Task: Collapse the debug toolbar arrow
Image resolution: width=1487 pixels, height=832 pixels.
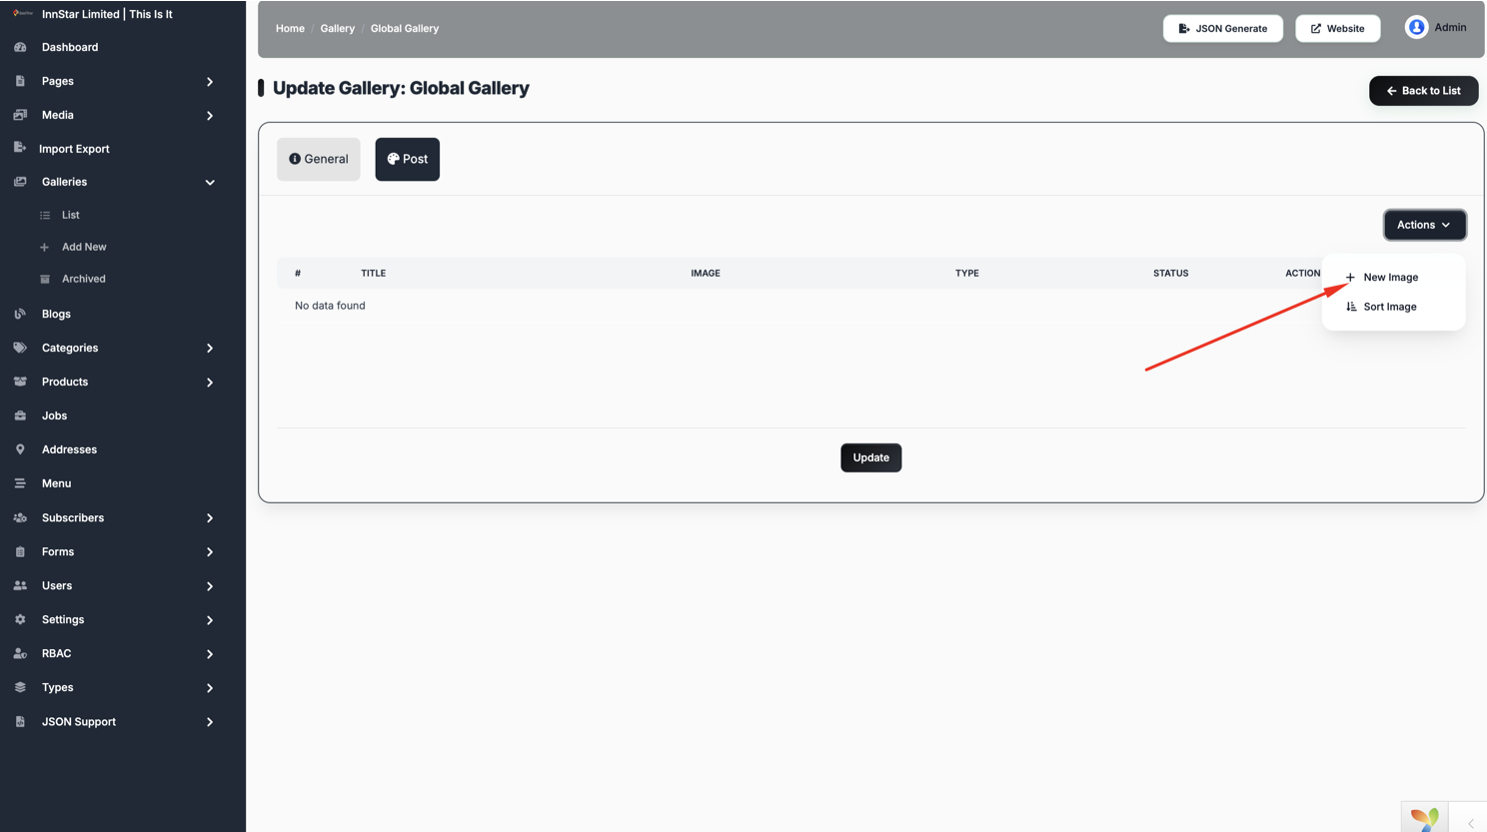Action: (x=1471, y=823)
